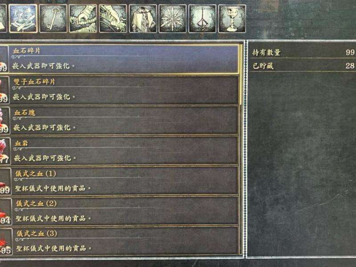Pick the 血岩 item row
Screen dimensions: 356x267
[x=119, y=151]
